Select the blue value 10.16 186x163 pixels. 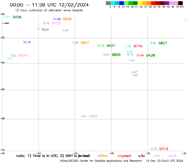pos(27,42)
